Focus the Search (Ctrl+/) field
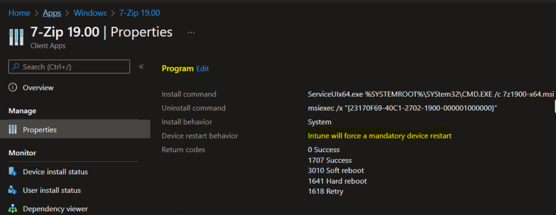Image resolution: width=556 pixels, height=215 pixels. coord(69,67)
